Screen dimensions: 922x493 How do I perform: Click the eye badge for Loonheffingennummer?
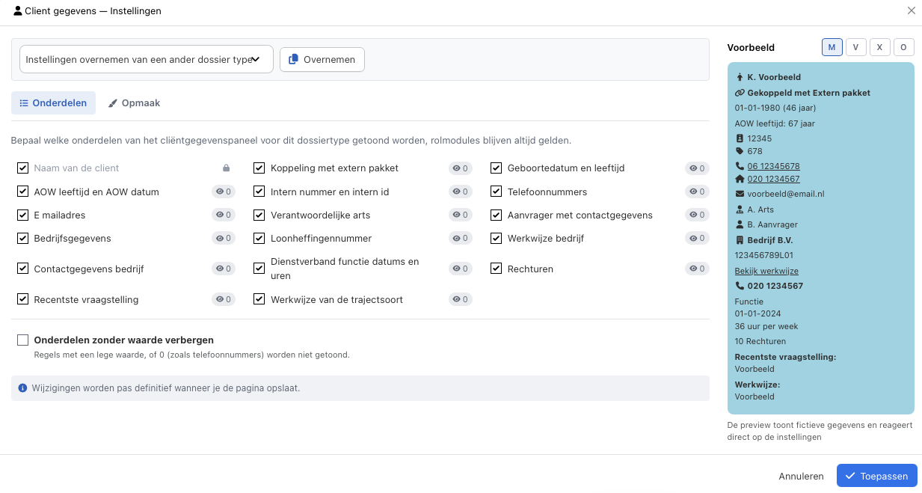tap(461, 239)
